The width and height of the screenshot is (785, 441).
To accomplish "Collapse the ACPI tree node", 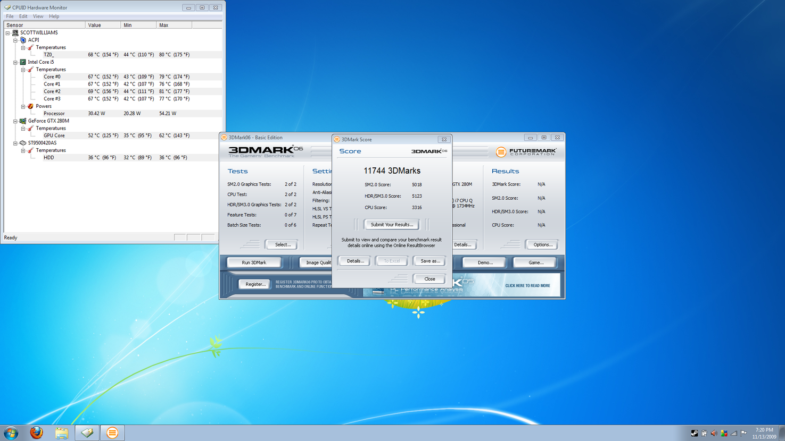I will [x=15, y=40].
